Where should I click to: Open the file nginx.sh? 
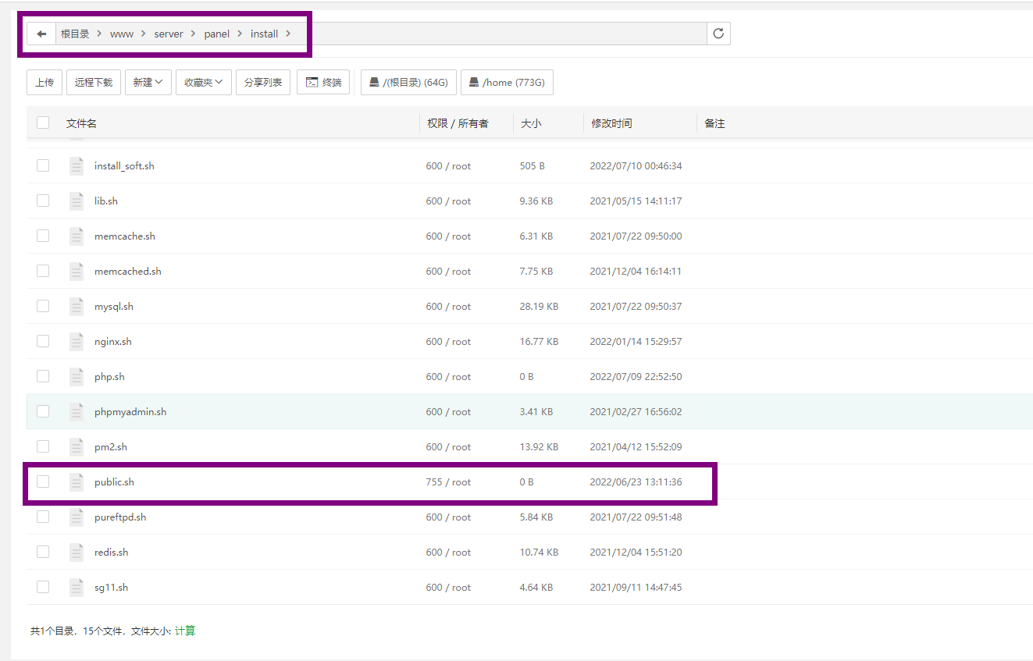pos(113,341)
